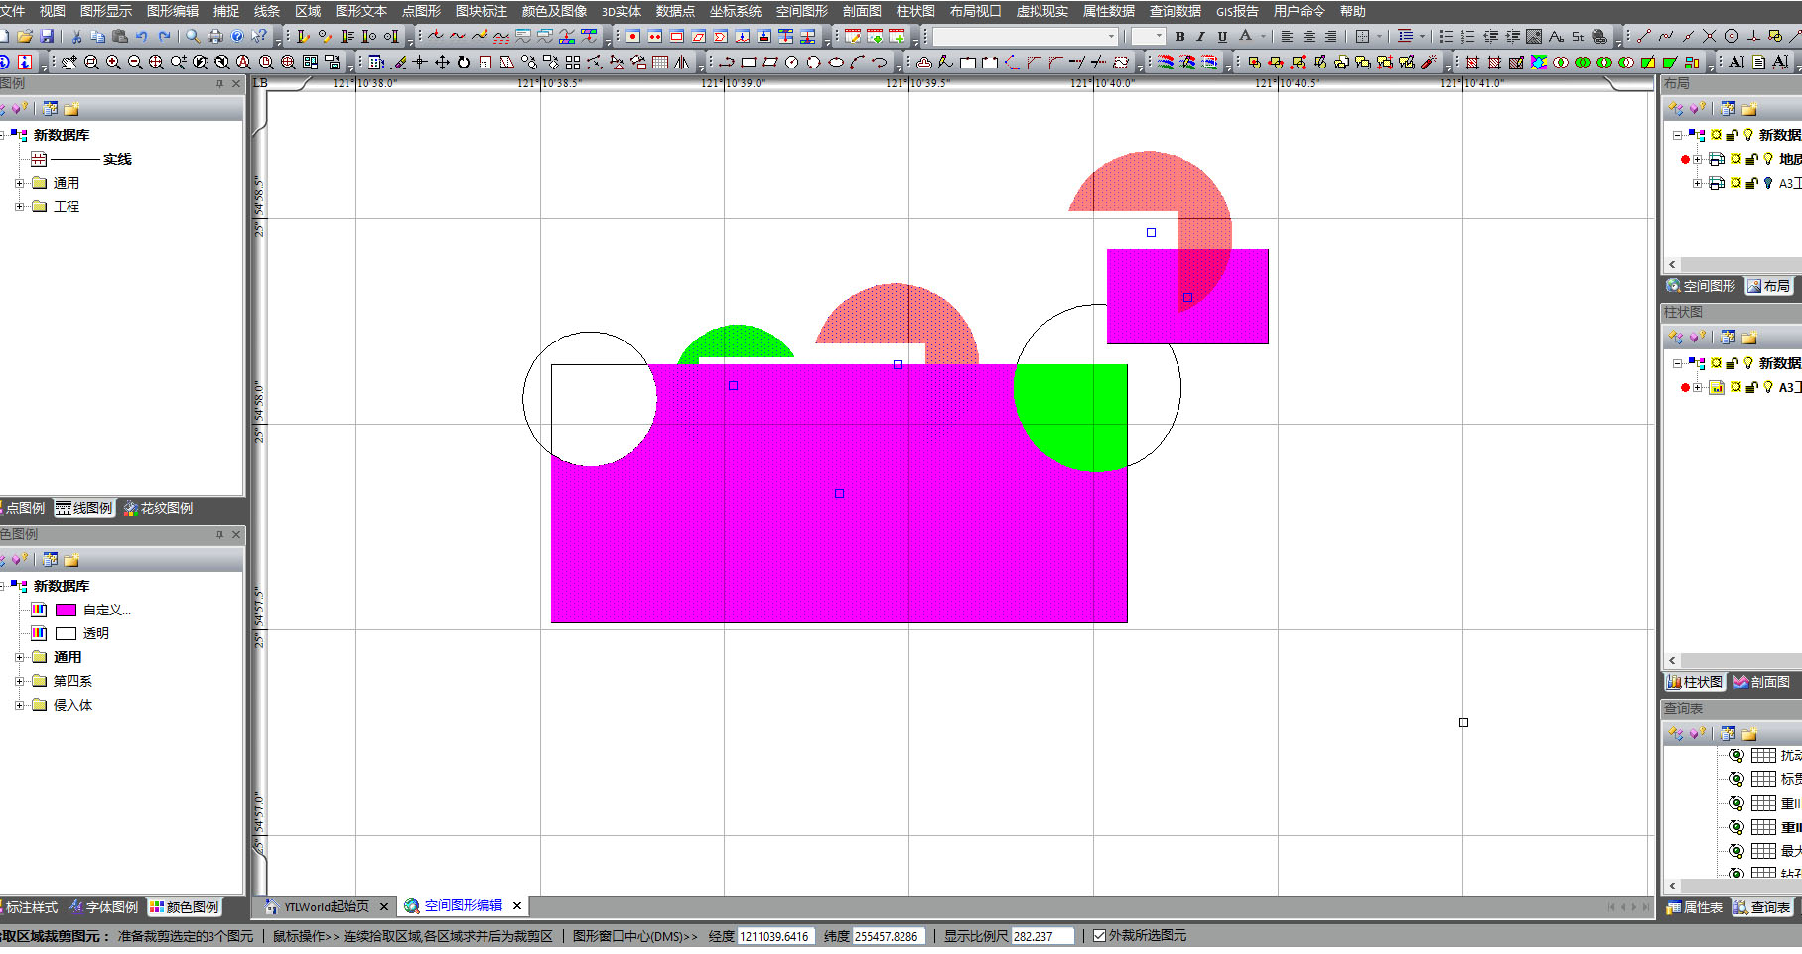The image size is (1802, 954).
Task: Toggle the dark light bulb on A3 layout row
Action: pos(1768,183)
